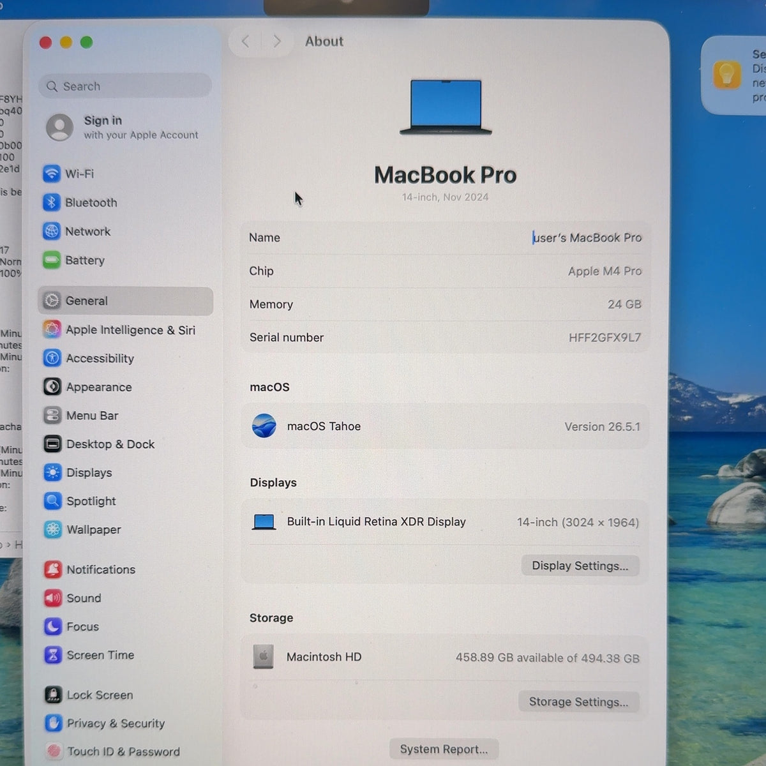Open Apple Intelligence & Siri icon
Viewport: 766px width, 766px height.
52,329
